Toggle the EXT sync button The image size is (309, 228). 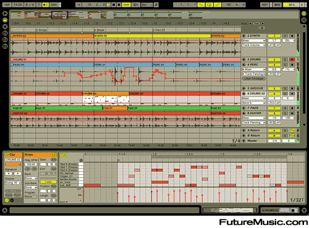click(x=54, y=4)
